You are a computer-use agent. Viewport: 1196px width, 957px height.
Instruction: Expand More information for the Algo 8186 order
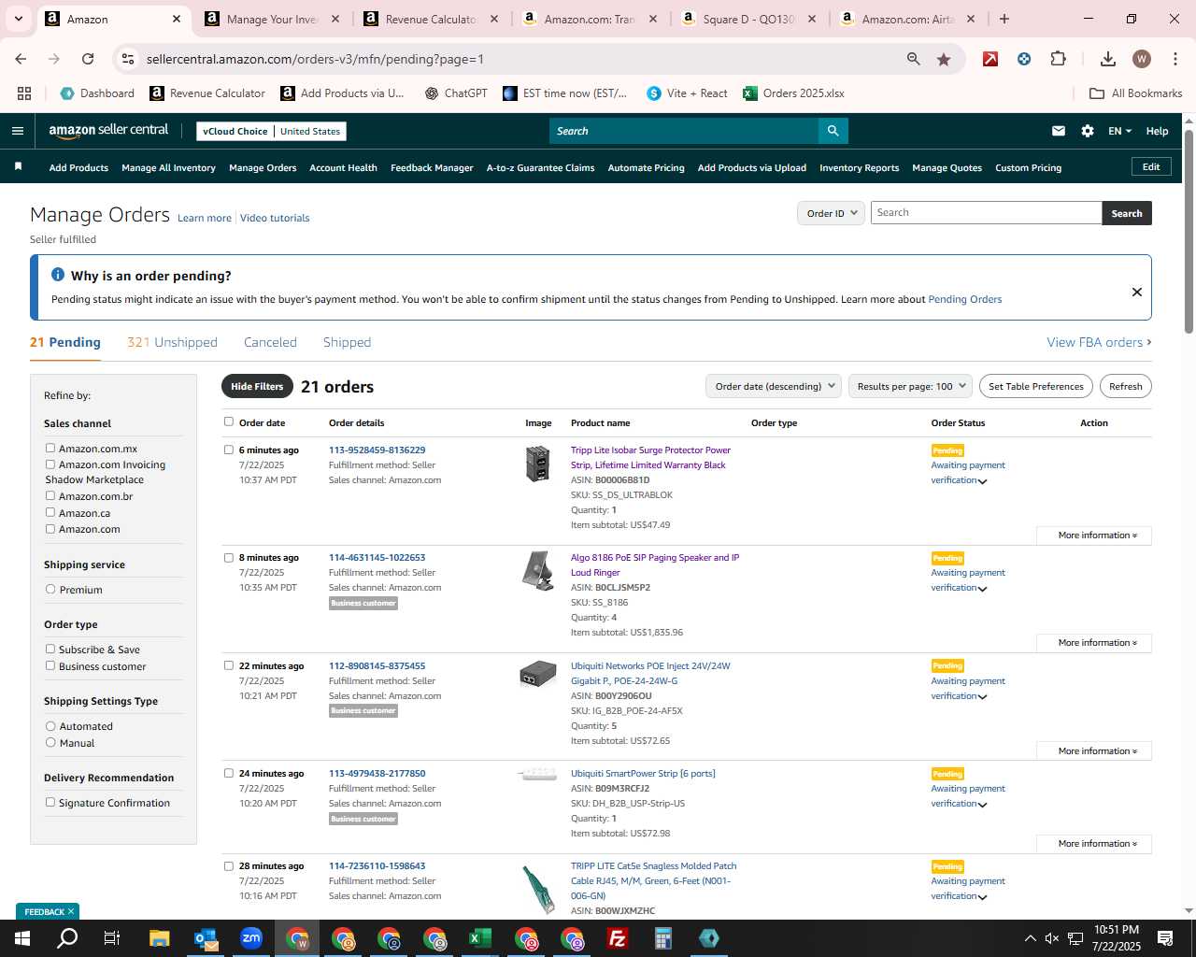click(1094, 643)
